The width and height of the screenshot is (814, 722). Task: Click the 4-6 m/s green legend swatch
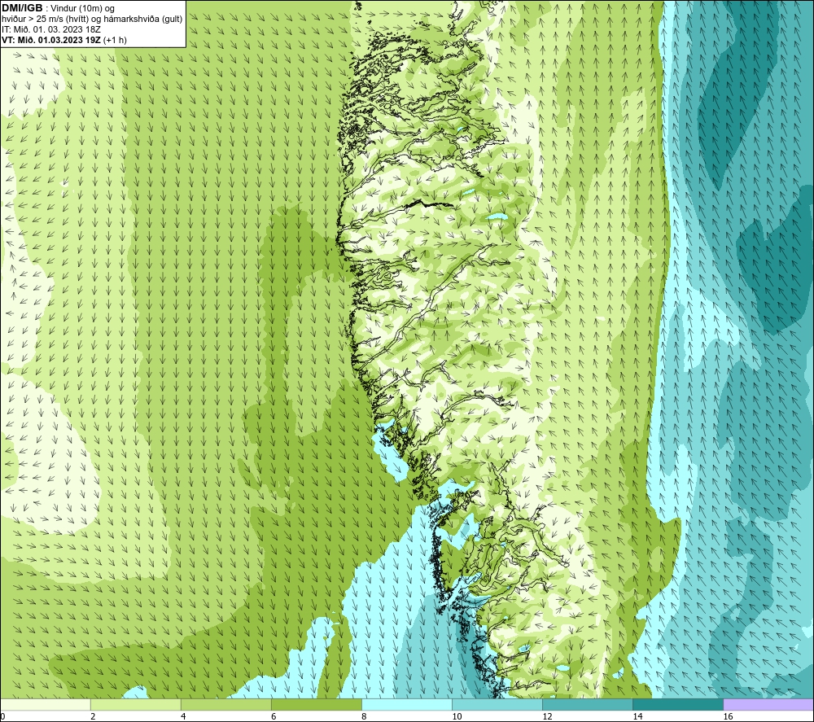coord(225,704)
